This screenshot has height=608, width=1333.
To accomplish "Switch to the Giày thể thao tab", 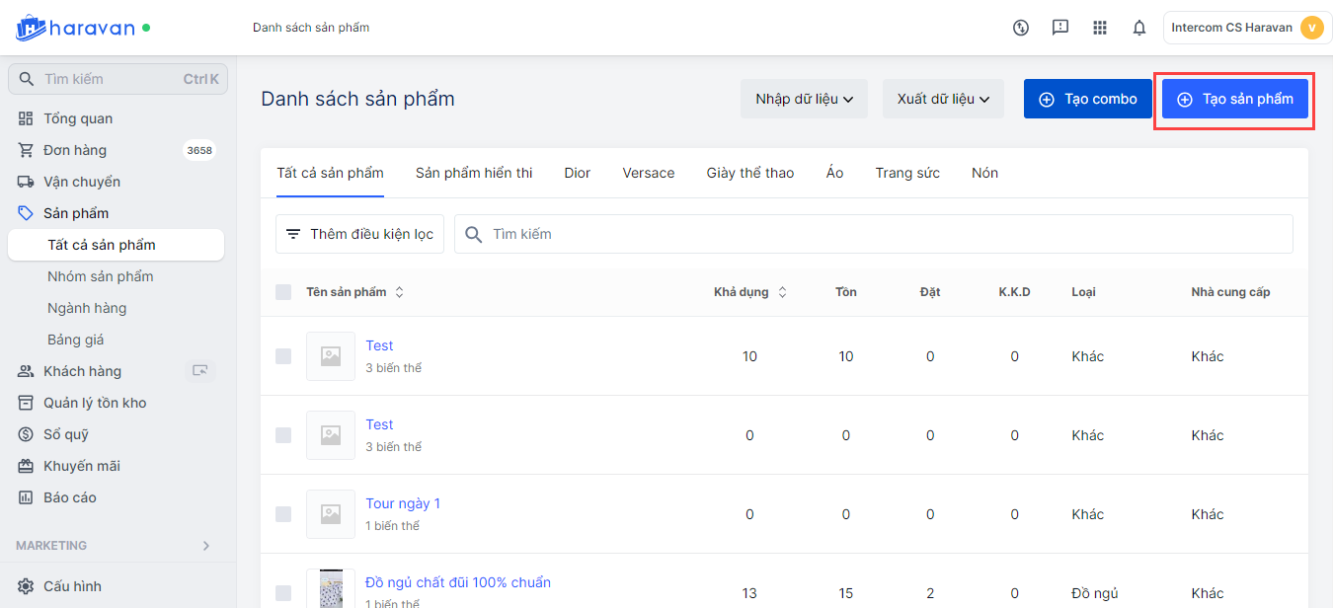I will click(750, 173).
